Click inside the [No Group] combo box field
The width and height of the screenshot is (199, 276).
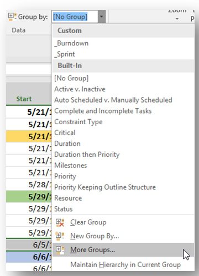point(75,17)
